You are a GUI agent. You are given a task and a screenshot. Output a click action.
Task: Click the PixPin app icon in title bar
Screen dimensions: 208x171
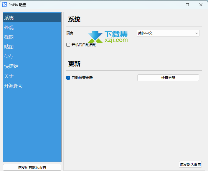pyautogui.click(x=5, y=5)
